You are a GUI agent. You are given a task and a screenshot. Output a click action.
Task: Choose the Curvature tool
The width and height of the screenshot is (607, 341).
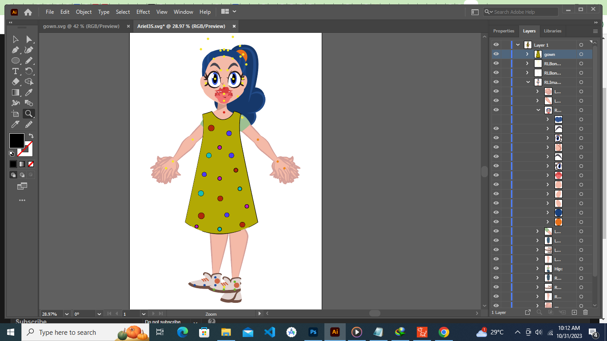(x=29, y=50)
